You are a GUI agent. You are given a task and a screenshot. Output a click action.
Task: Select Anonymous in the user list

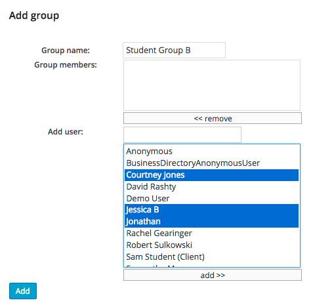[211, 152]
